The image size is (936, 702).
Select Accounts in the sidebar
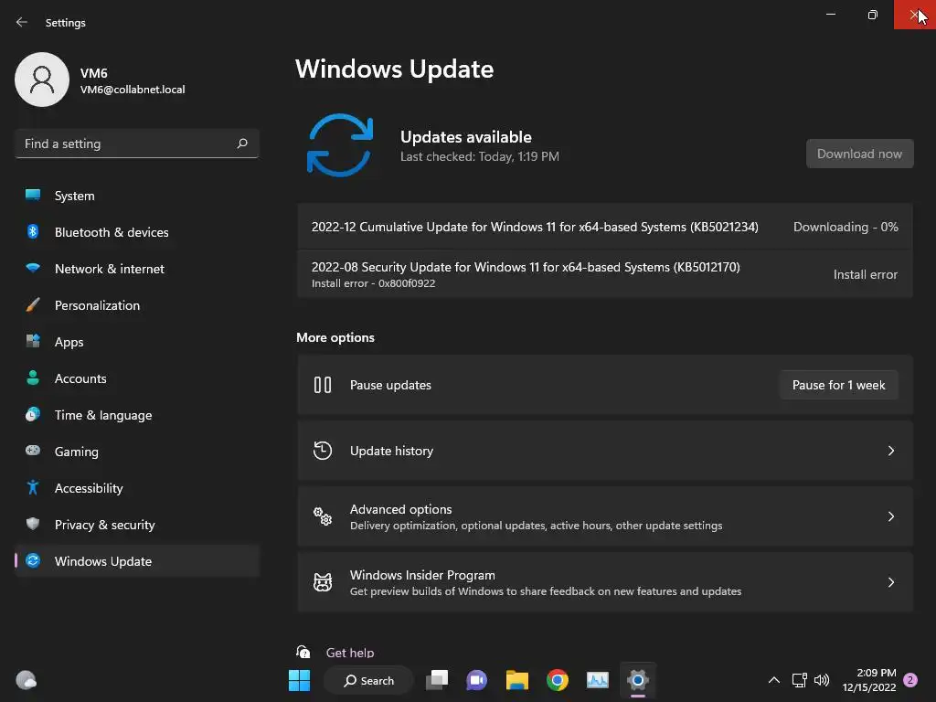coord(137,378)
